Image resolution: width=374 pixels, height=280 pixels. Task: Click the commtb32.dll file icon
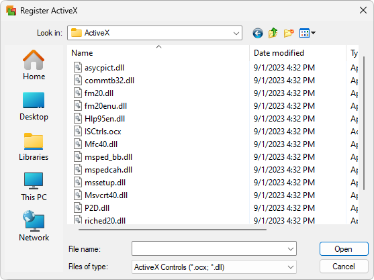(x=78, y=80)
